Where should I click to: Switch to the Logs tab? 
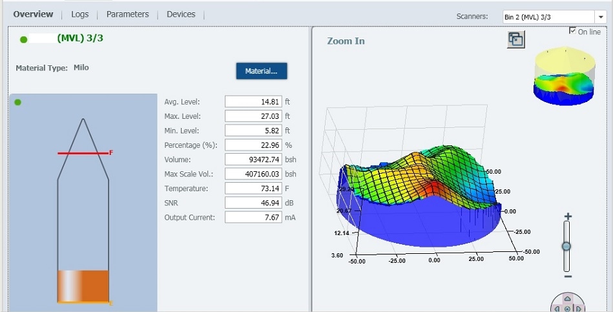[x=79, y=14]
